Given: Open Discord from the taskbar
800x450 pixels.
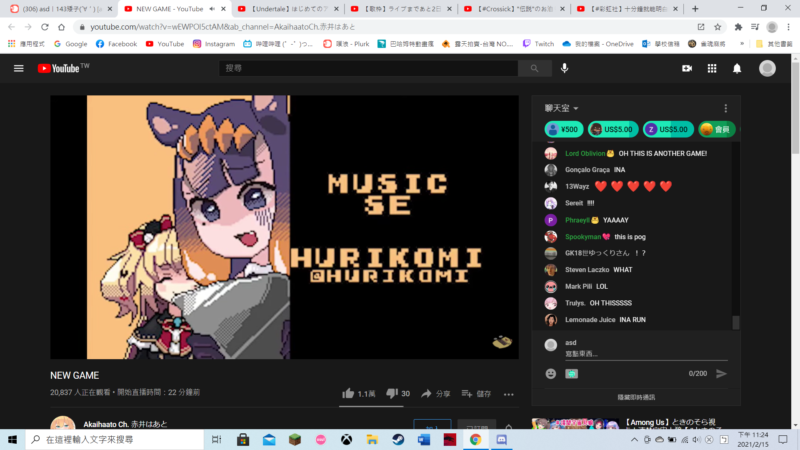Looking at the screenshot, I should [501, 440].
